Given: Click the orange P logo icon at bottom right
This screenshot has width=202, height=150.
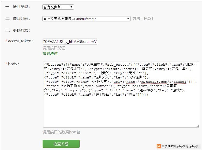Looking at the screenshot, I should point(159,146).
